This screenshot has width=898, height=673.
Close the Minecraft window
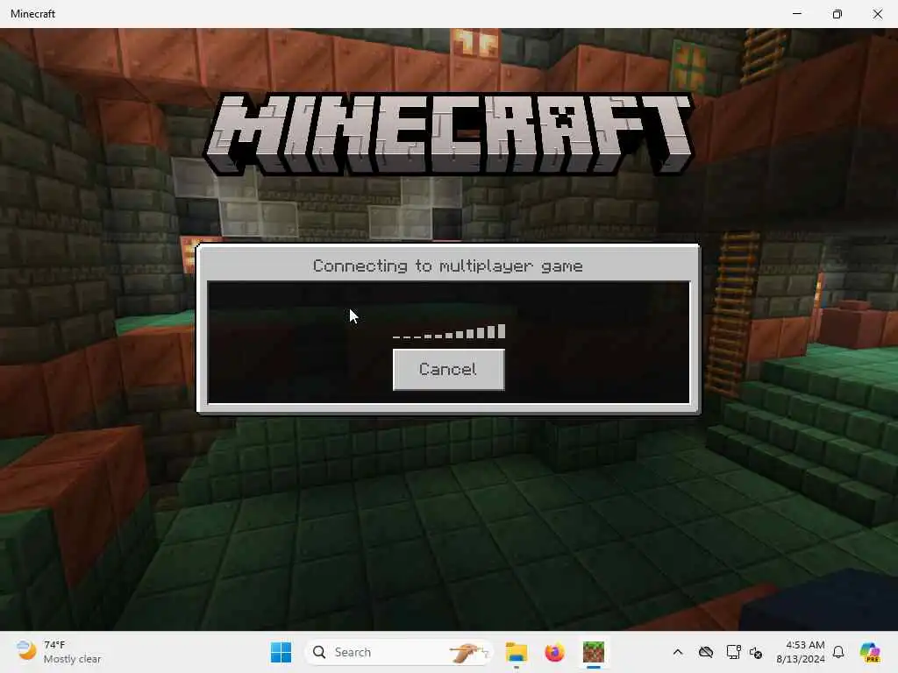pos(877,14)
